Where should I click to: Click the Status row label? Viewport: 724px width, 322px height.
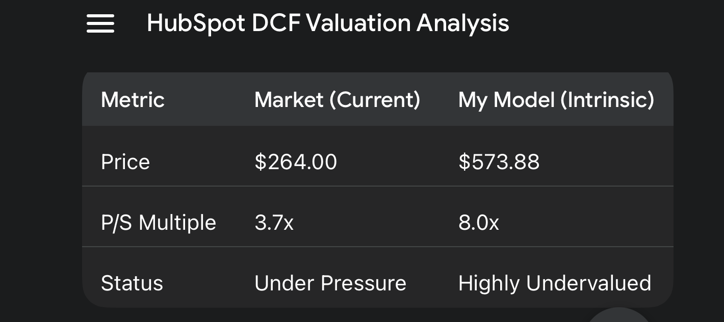132,283
